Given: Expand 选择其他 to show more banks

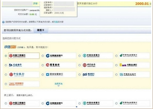Looking at the screenshot, I should [58, 84].
